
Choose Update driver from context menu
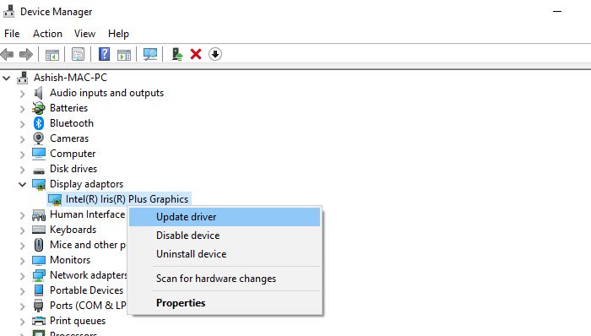(x=225, y=217)
